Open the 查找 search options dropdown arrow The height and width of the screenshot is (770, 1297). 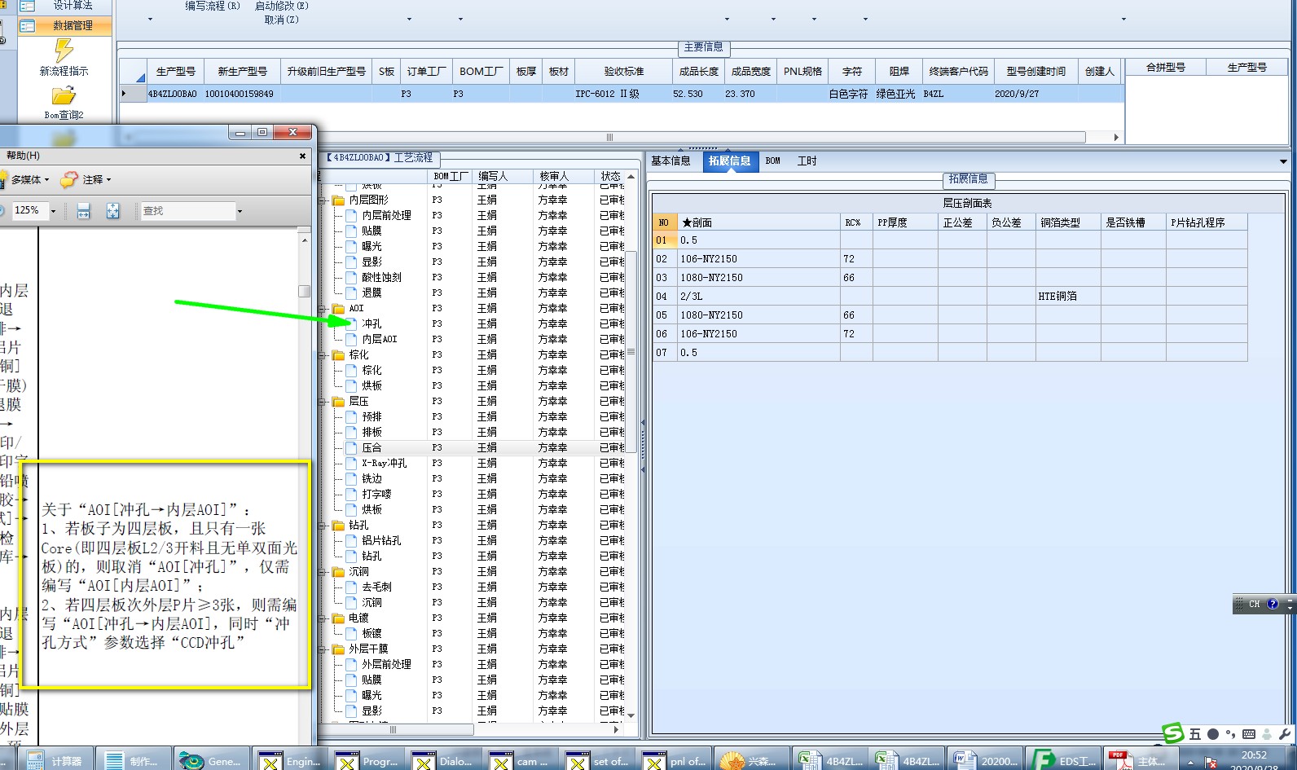(240, 211)
